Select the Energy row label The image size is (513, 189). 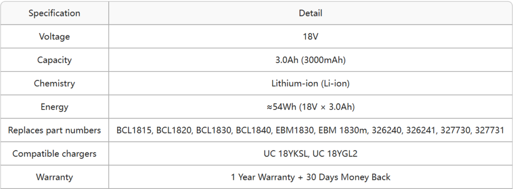54,106
